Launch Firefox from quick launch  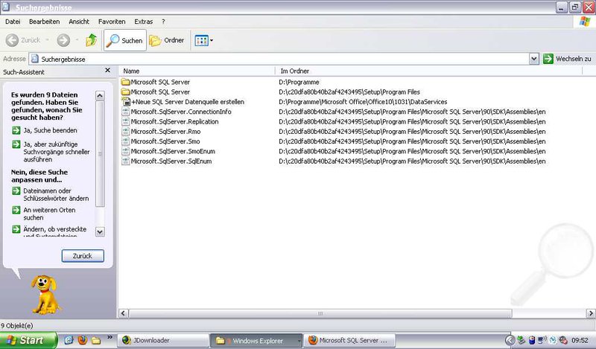tap(83, 340)
